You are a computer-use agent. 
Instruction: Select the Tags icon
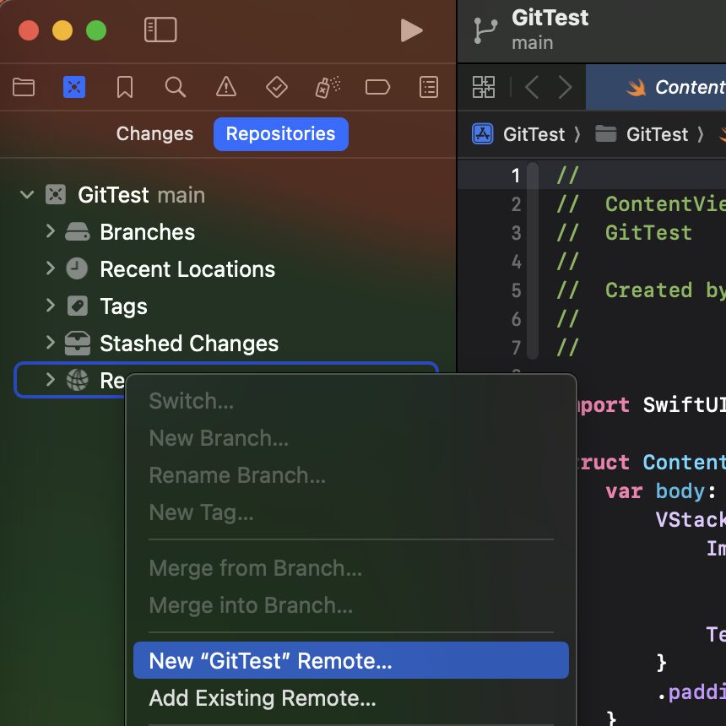(78, 306)
